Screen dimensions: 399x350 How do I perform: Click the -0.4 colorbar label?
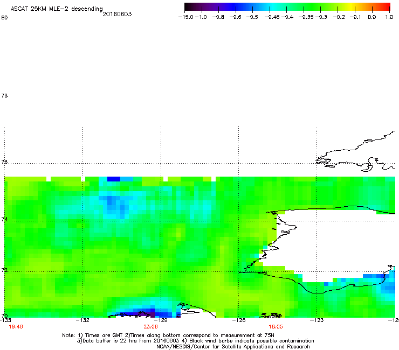pos(287,17)
